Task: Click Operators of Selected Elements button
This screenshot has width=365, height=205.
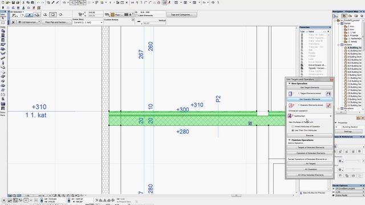Action: [x=310, y=153]
